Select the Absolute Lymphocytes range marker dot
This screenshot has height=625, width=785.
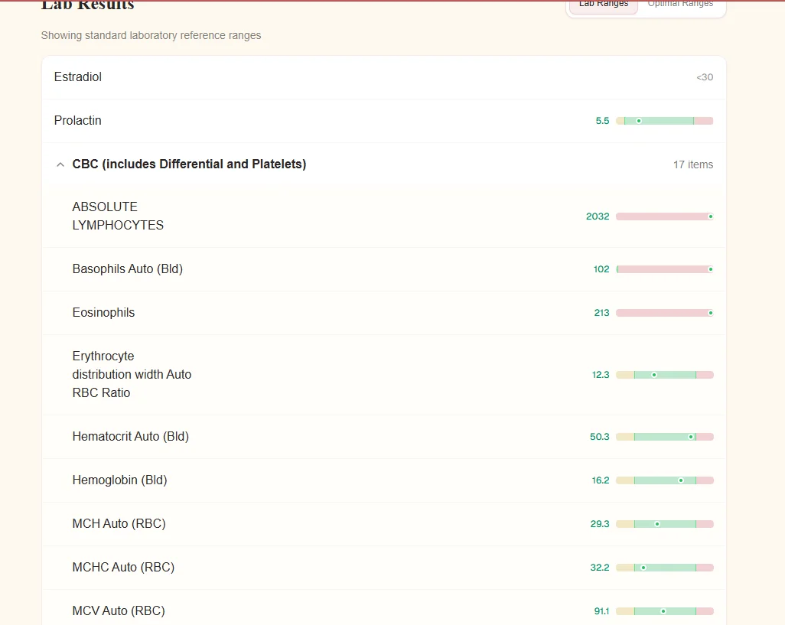tap(711, 216)
